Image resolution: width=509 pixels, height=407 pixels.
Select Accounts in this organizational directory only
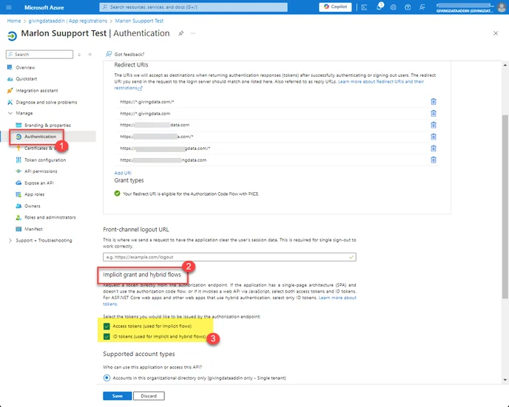point(107,378)
